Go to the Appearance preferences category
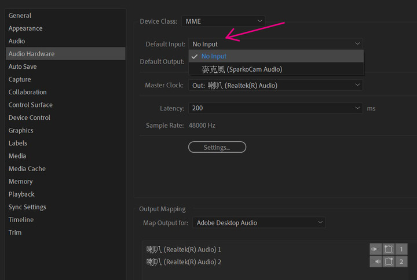This screenshot has width=417, height=280. coord(25,28)
